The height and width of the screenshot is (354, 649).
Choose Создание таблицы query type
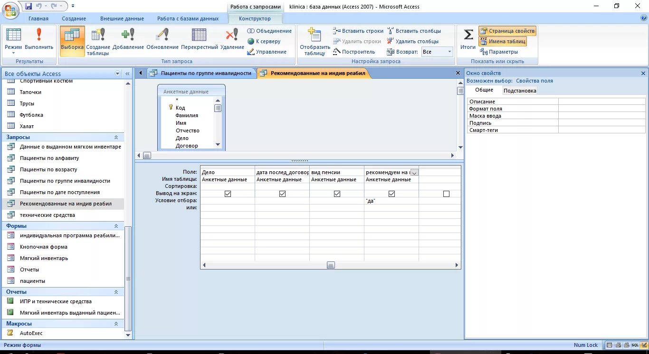(98, 41)
